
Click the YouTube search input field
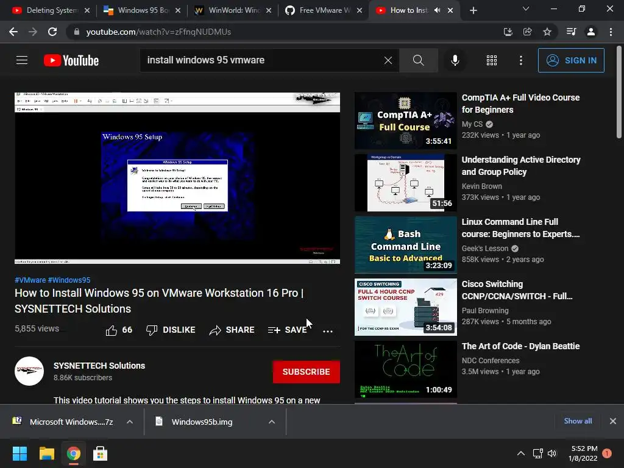263,60
